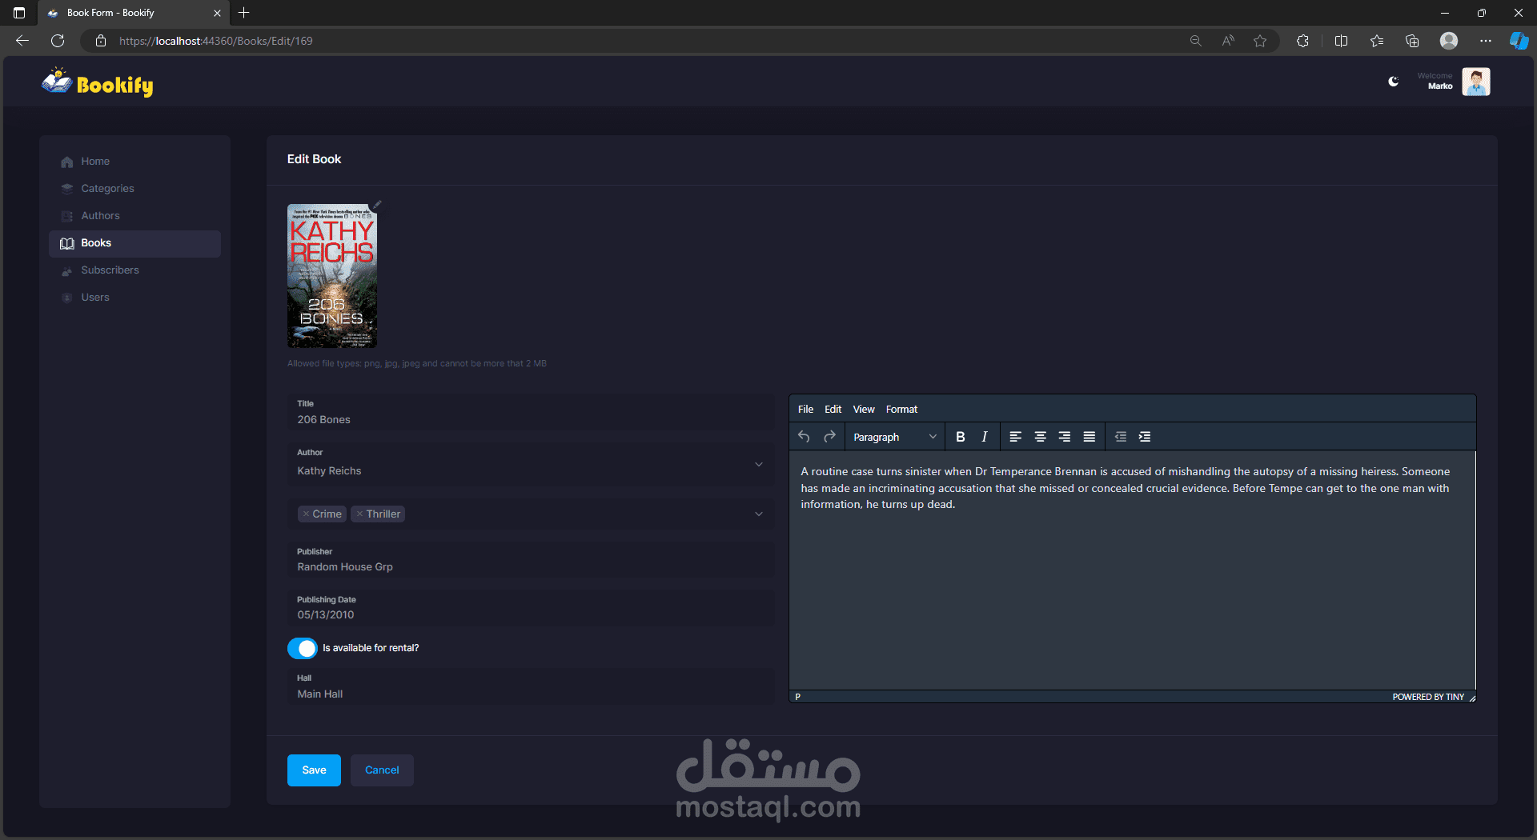Open browser extensions icon
This screenshot has height=840, width=1537.
(1302, 41)
